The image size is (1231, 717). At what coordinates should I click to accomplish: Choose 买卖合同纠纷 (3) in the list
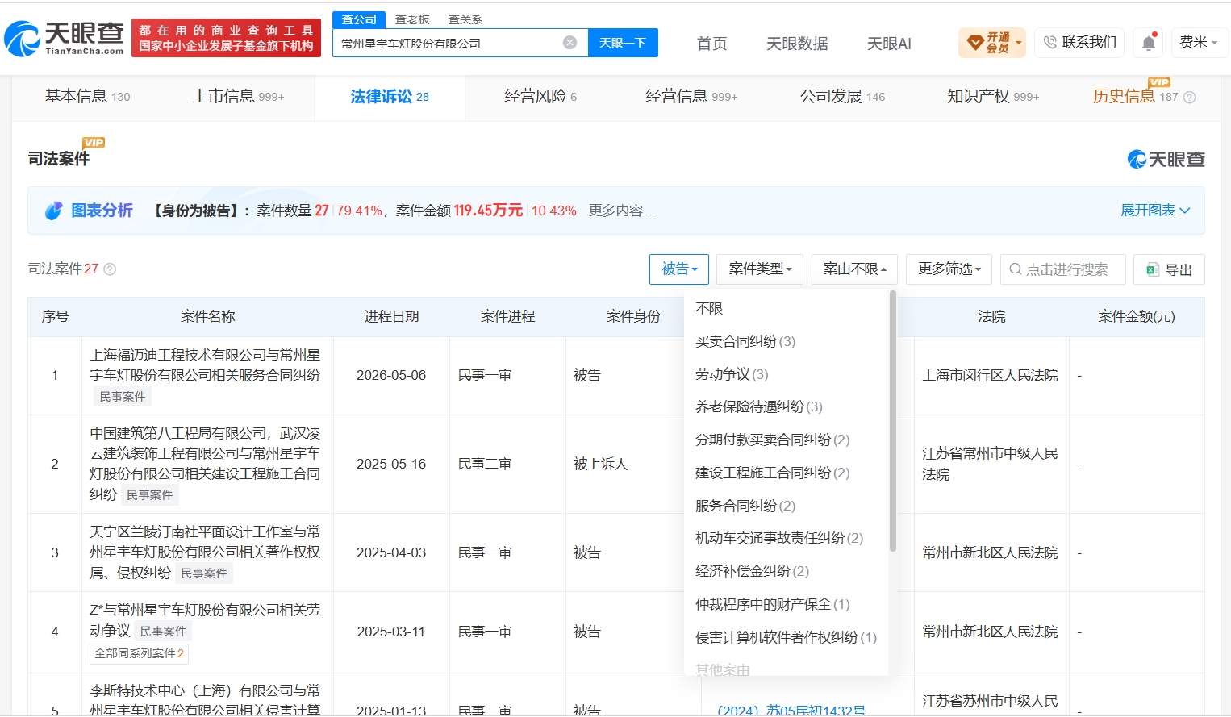click(x=745, y=342)
